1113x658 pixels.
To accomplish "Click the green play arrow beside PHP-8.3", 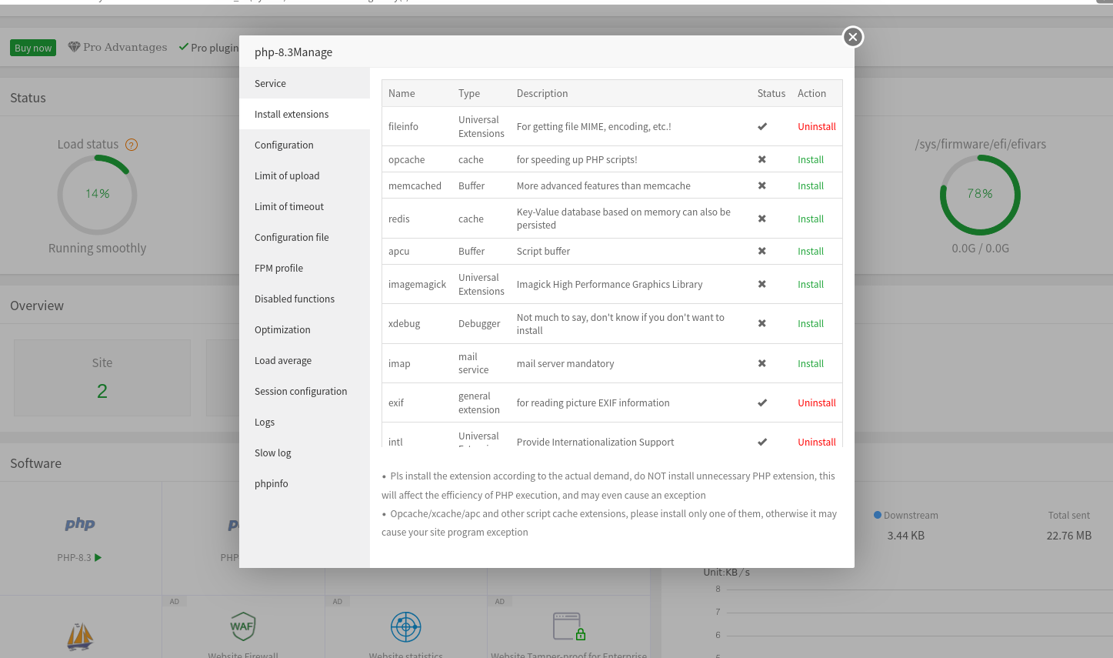I will point(98,557).
